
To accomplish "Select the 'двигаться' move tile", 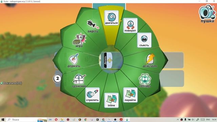I will click(112, 18).
